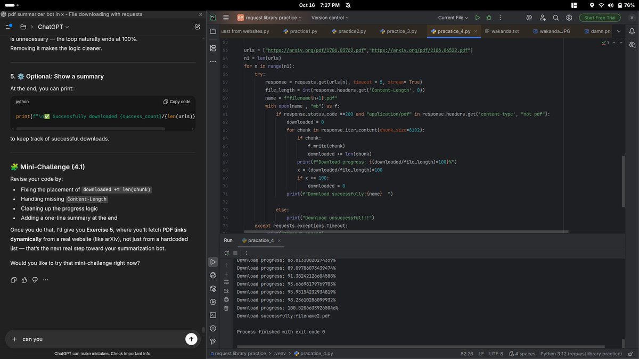
Task: Click the ChatGPT message input field
Action: [101, 339]
